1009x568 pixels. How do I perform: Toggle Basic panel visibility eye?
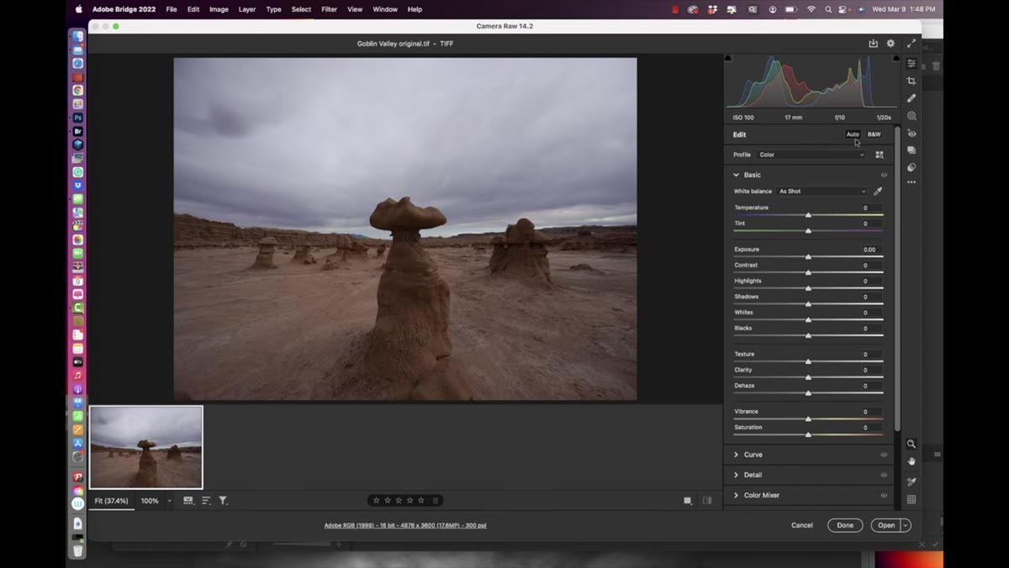[x=884, y=175]
